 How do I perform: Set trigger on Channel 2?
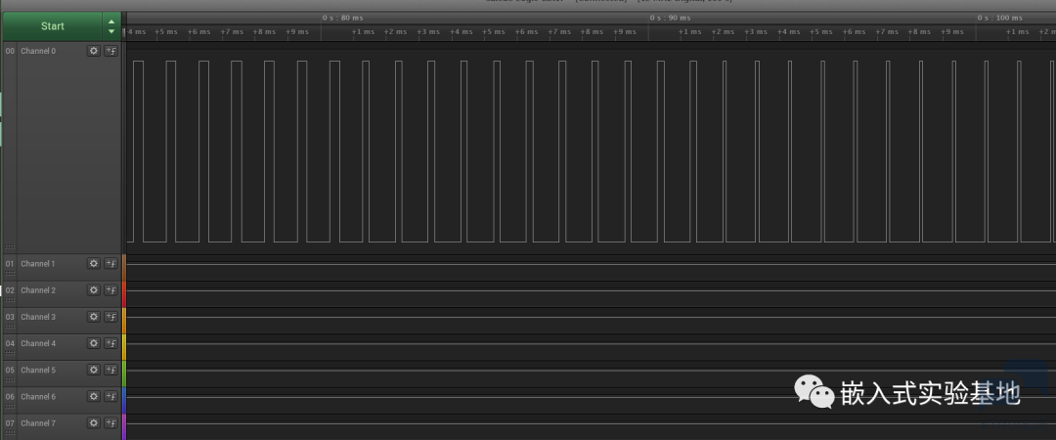pyautogui.click(x=111, y=289)
